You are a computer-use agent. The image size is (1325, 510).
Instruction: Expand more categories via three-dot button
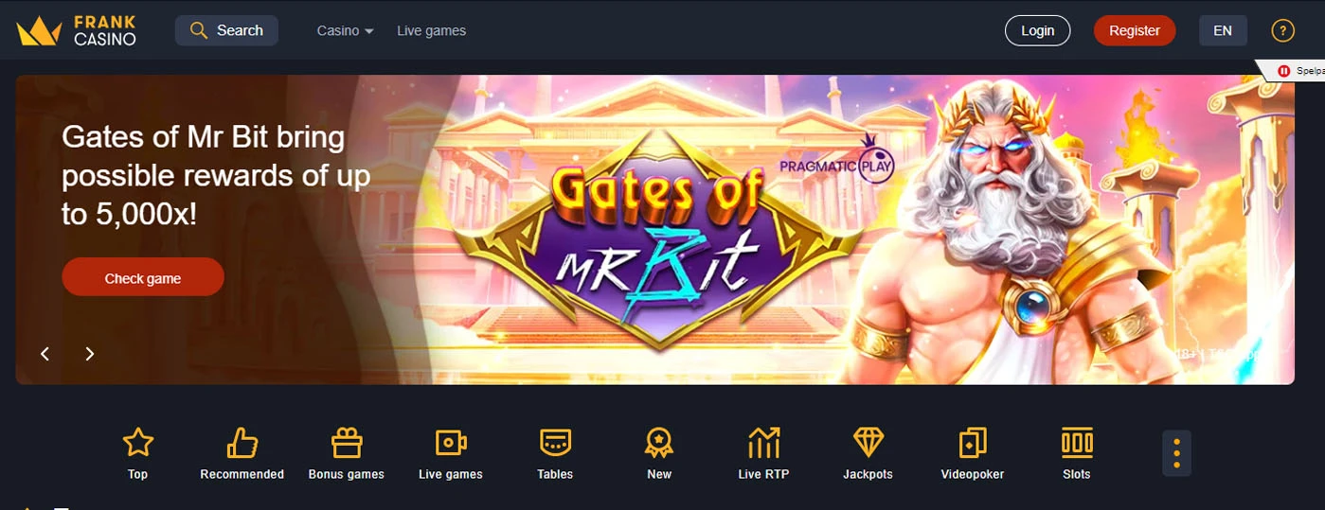(x=1176, y=453)
